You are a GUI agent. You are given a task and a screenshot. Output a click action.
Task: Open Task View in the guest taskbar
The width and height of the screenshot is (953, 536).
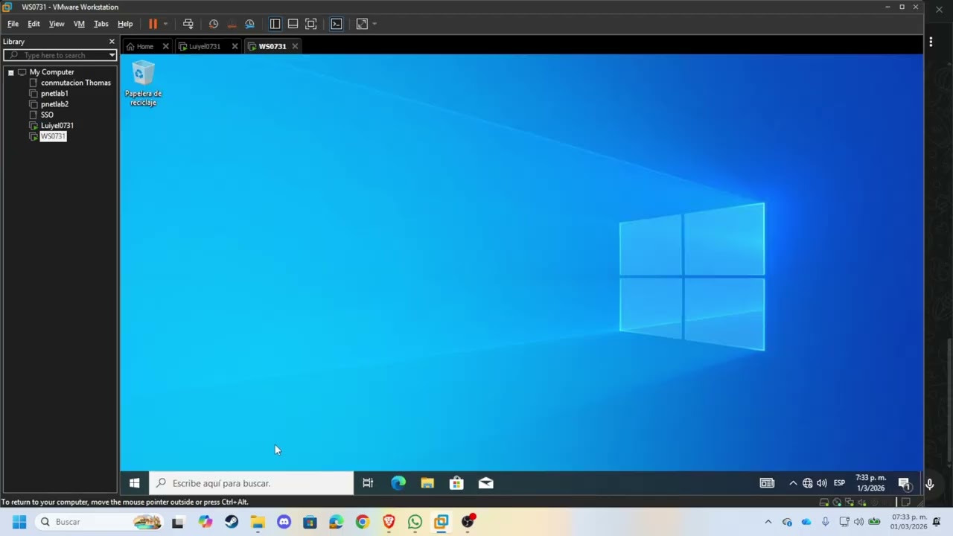tap(368, 483)
